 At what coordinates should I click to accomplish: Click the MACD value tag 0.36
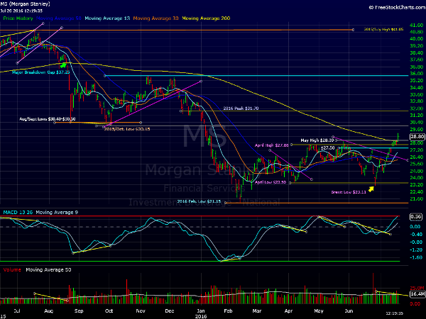416,217
